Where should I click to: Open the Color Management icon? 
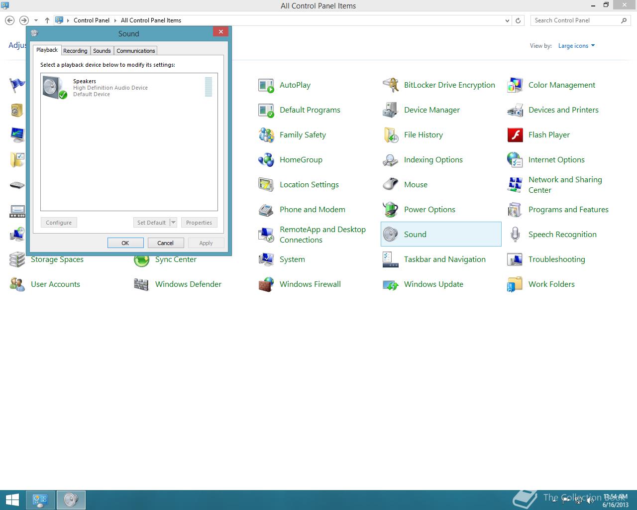point(515,85)
